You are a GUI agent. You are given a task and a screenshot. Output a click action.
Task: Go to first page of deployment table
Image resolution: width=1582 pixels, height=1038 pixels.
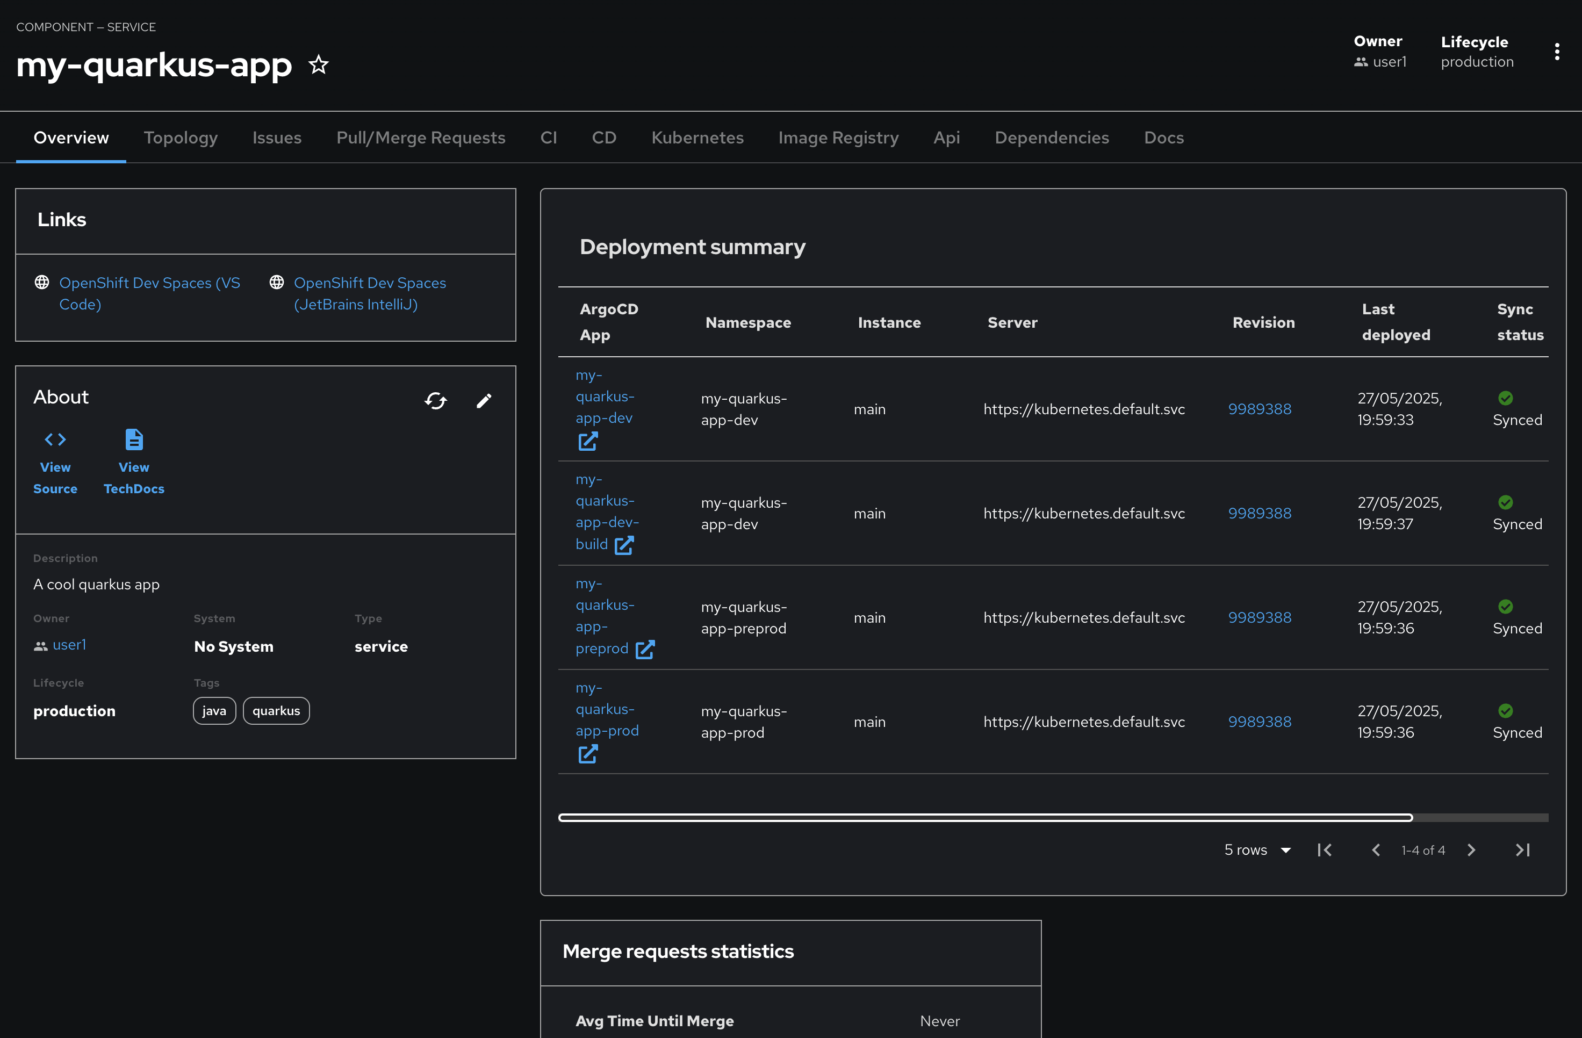point(1324,850)
